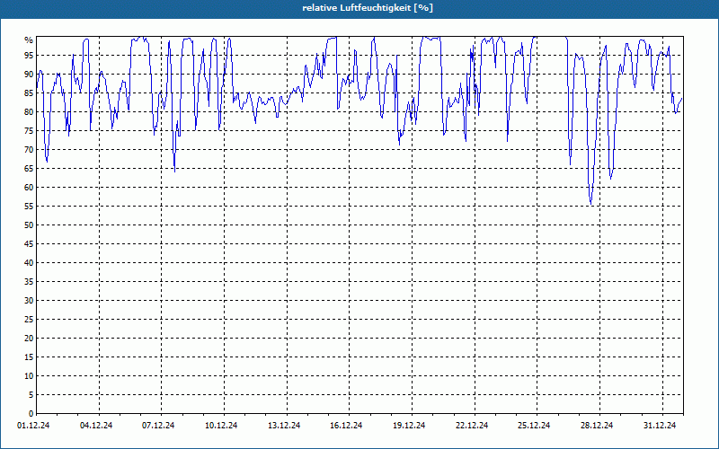Click the x-axis date label 16.12.24
Screen dimensions: 719x449
pos(346,426)
